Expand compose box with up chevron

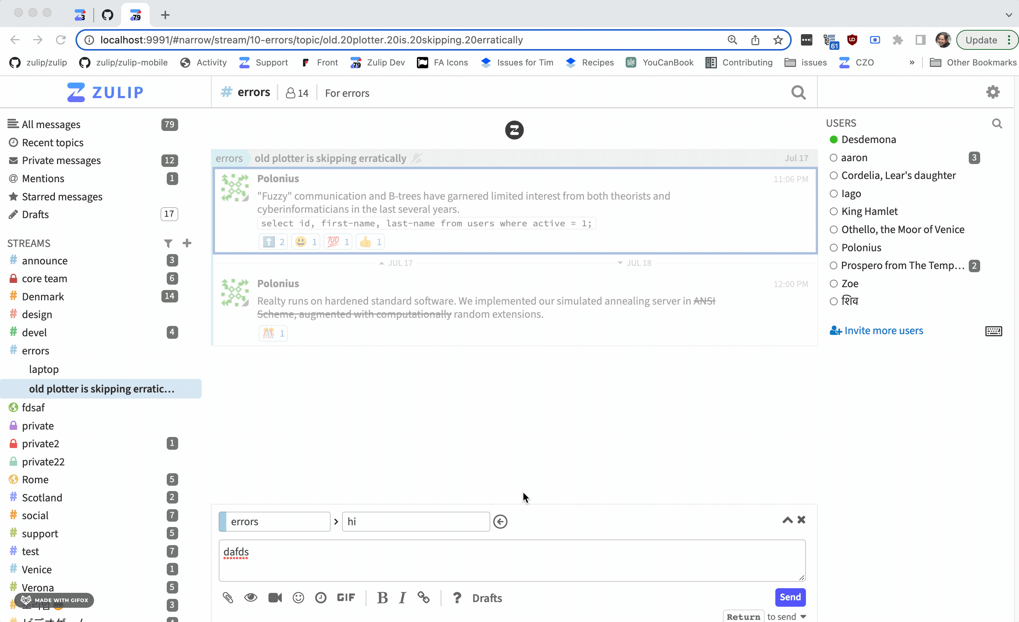tap(787, 520)
